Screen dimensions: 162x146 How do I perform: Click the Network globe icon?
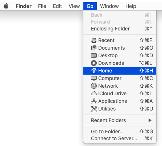pos(94,86)
